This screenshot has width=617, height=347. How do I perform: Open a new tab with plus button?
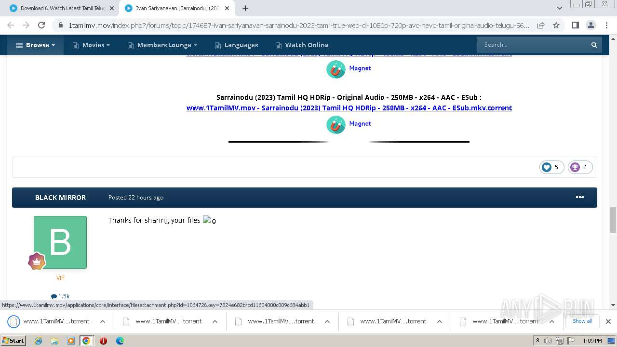pyautogui.click(x=245, y=8)
